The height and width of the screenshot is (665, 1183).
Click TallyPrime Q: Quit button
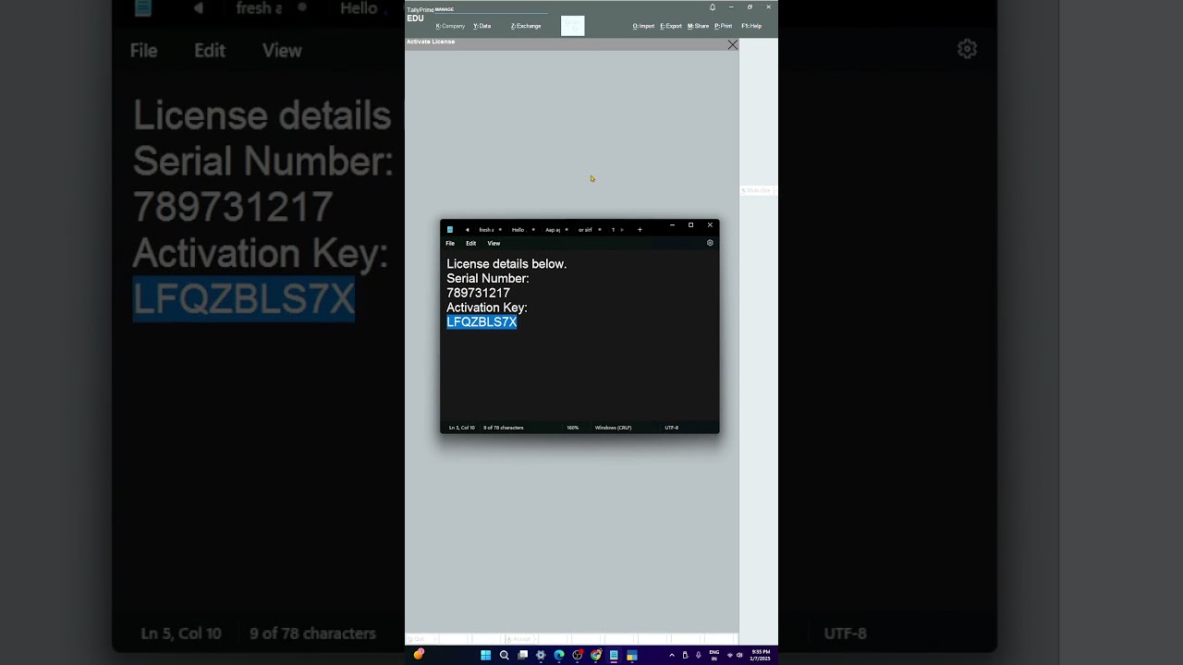pos(421,638)
